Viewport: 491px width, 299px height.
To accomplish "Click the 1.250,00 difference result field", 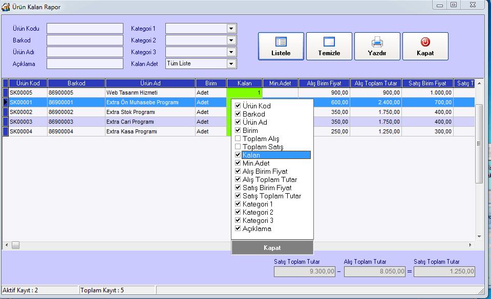I will point(444,271).
